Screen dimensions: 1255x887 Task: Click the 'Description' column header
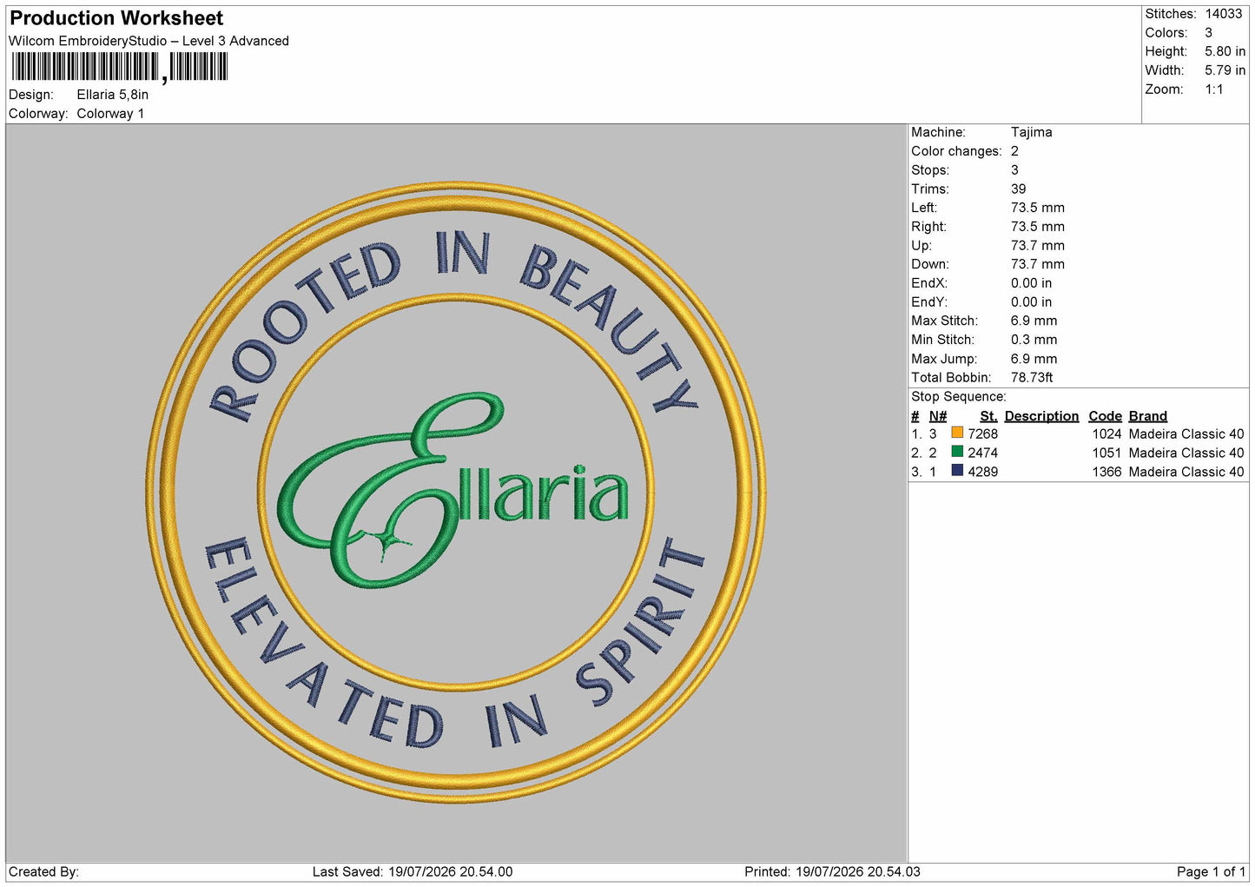coord(1041,416)
